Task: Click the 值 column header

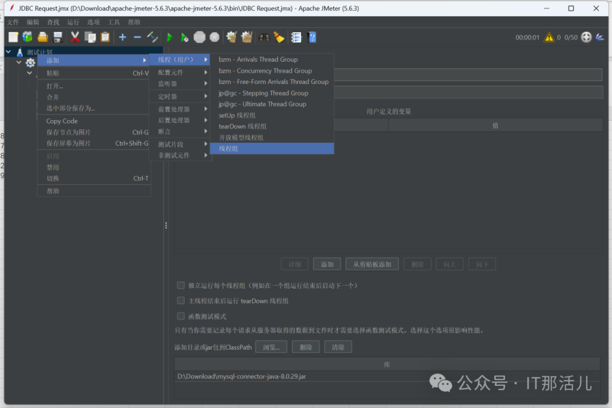Action: [495, 125]
